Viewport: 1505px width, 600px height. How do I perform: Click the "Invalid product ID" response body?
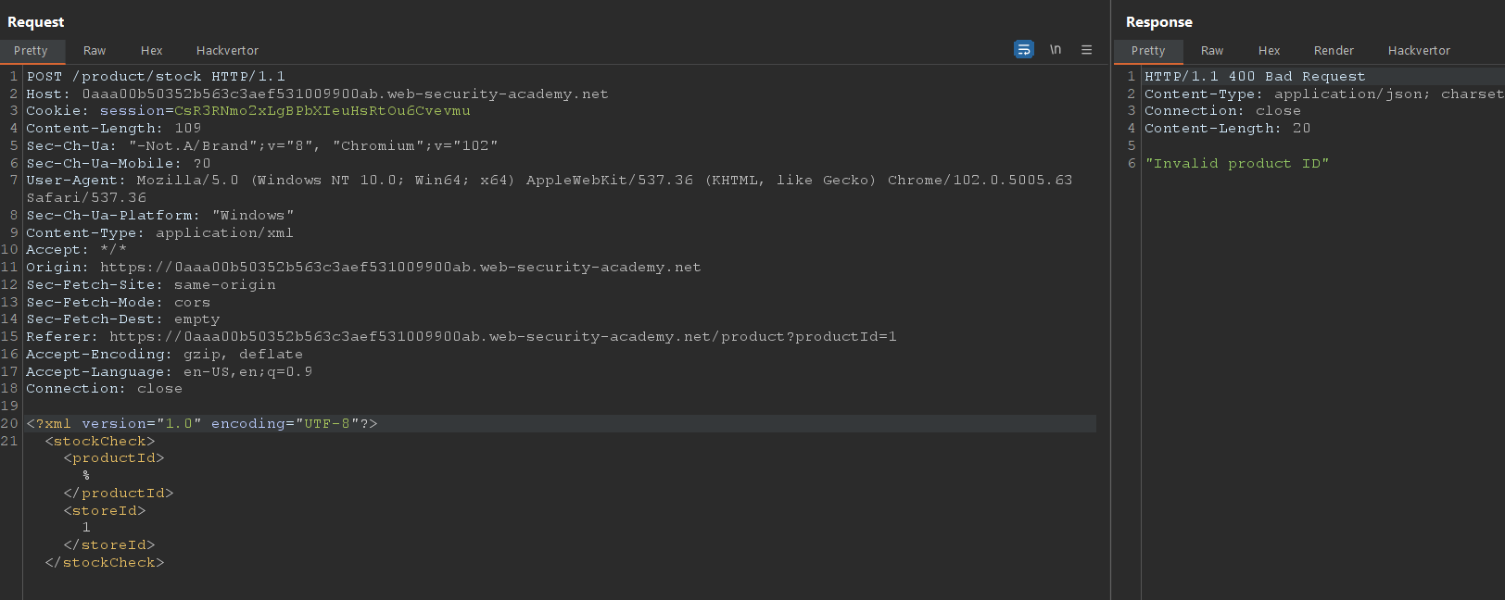coord(1236,164)
